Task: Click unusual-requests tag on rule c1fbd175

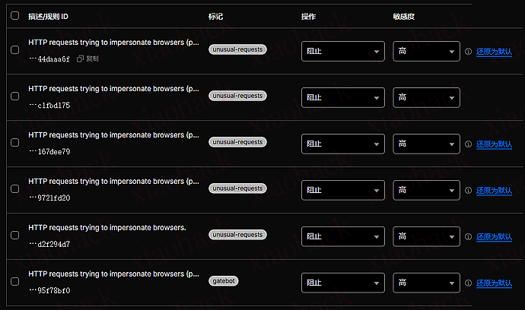Action: coord(237,96)
